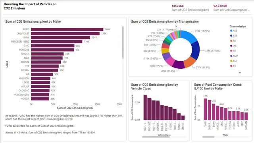The width and height of the screenshot is (254, 143).
Task: Click the LEXUS axis label
Action: pos(26,82)
